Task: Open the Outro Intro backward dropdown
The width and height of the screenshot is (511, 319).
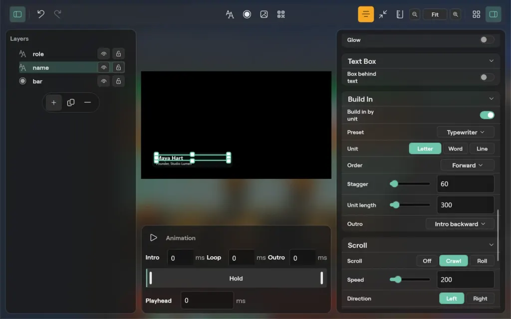Action: (460, 224)
